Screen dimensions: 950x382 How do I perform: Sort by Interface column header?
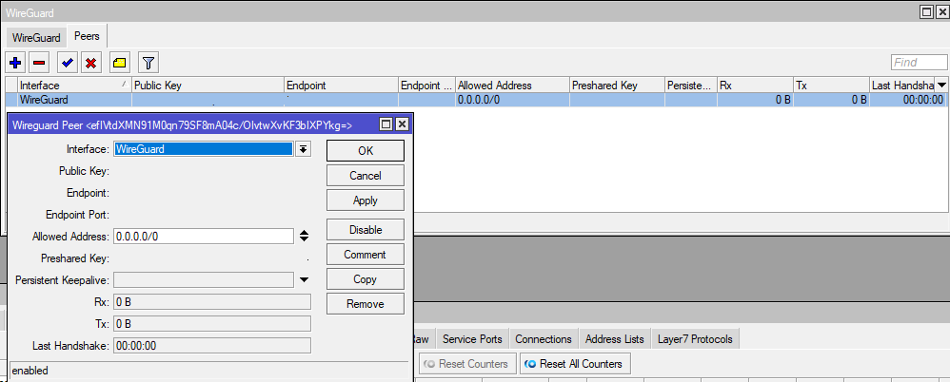coord(74,86)
